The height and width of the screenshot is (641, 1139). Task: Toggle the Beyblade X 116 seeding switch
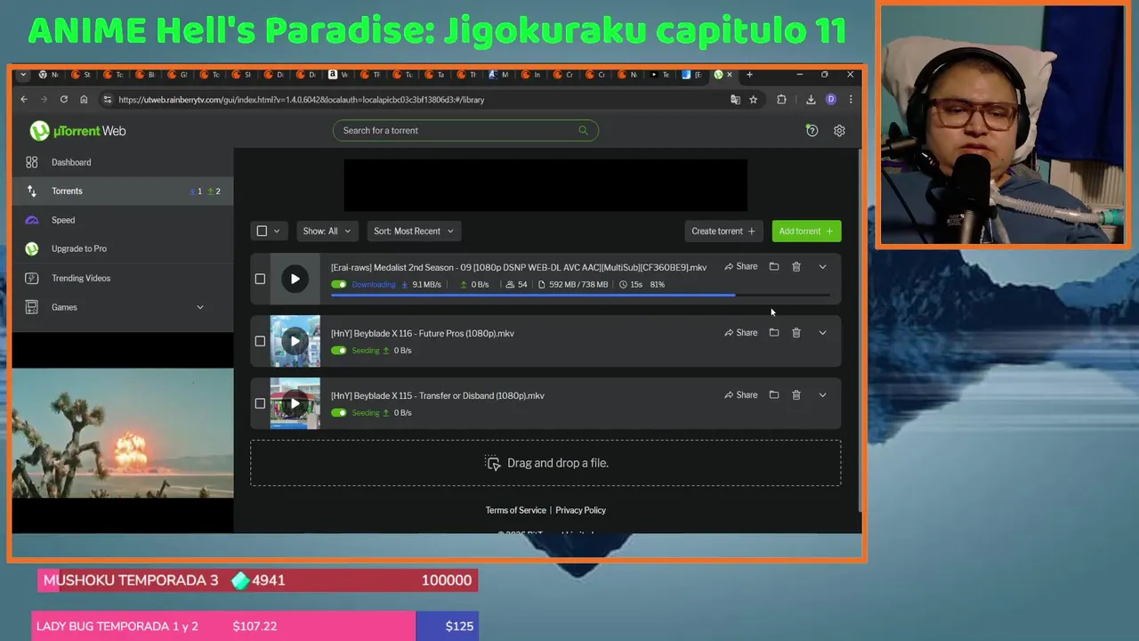point(339,350)
